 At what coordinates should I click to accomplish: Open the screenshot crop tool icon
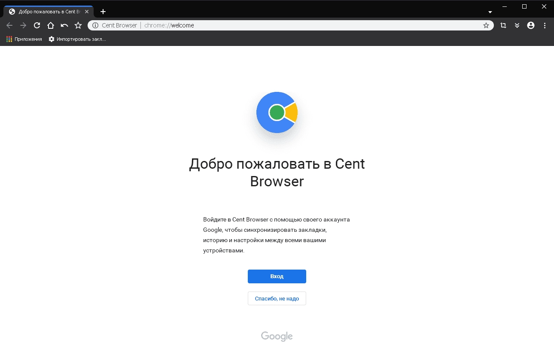click(503, 25)
